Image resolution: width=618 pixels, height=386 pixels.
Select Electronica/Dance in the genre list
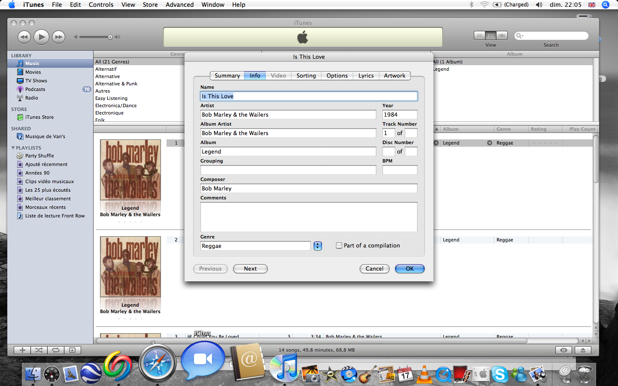[116, 106]
